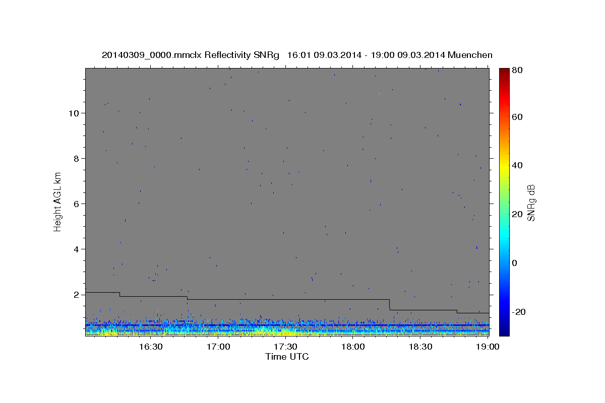
Task: Click the plot title starting with 20140309_0000.mmclx
Action: [297, 55]
